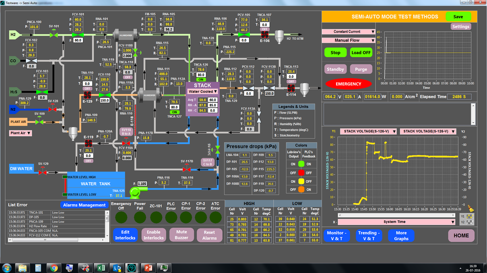Click the Y1 plot style icon beside the graph
The height and width of the screenshot is (273, 487).
coord(470,216)
